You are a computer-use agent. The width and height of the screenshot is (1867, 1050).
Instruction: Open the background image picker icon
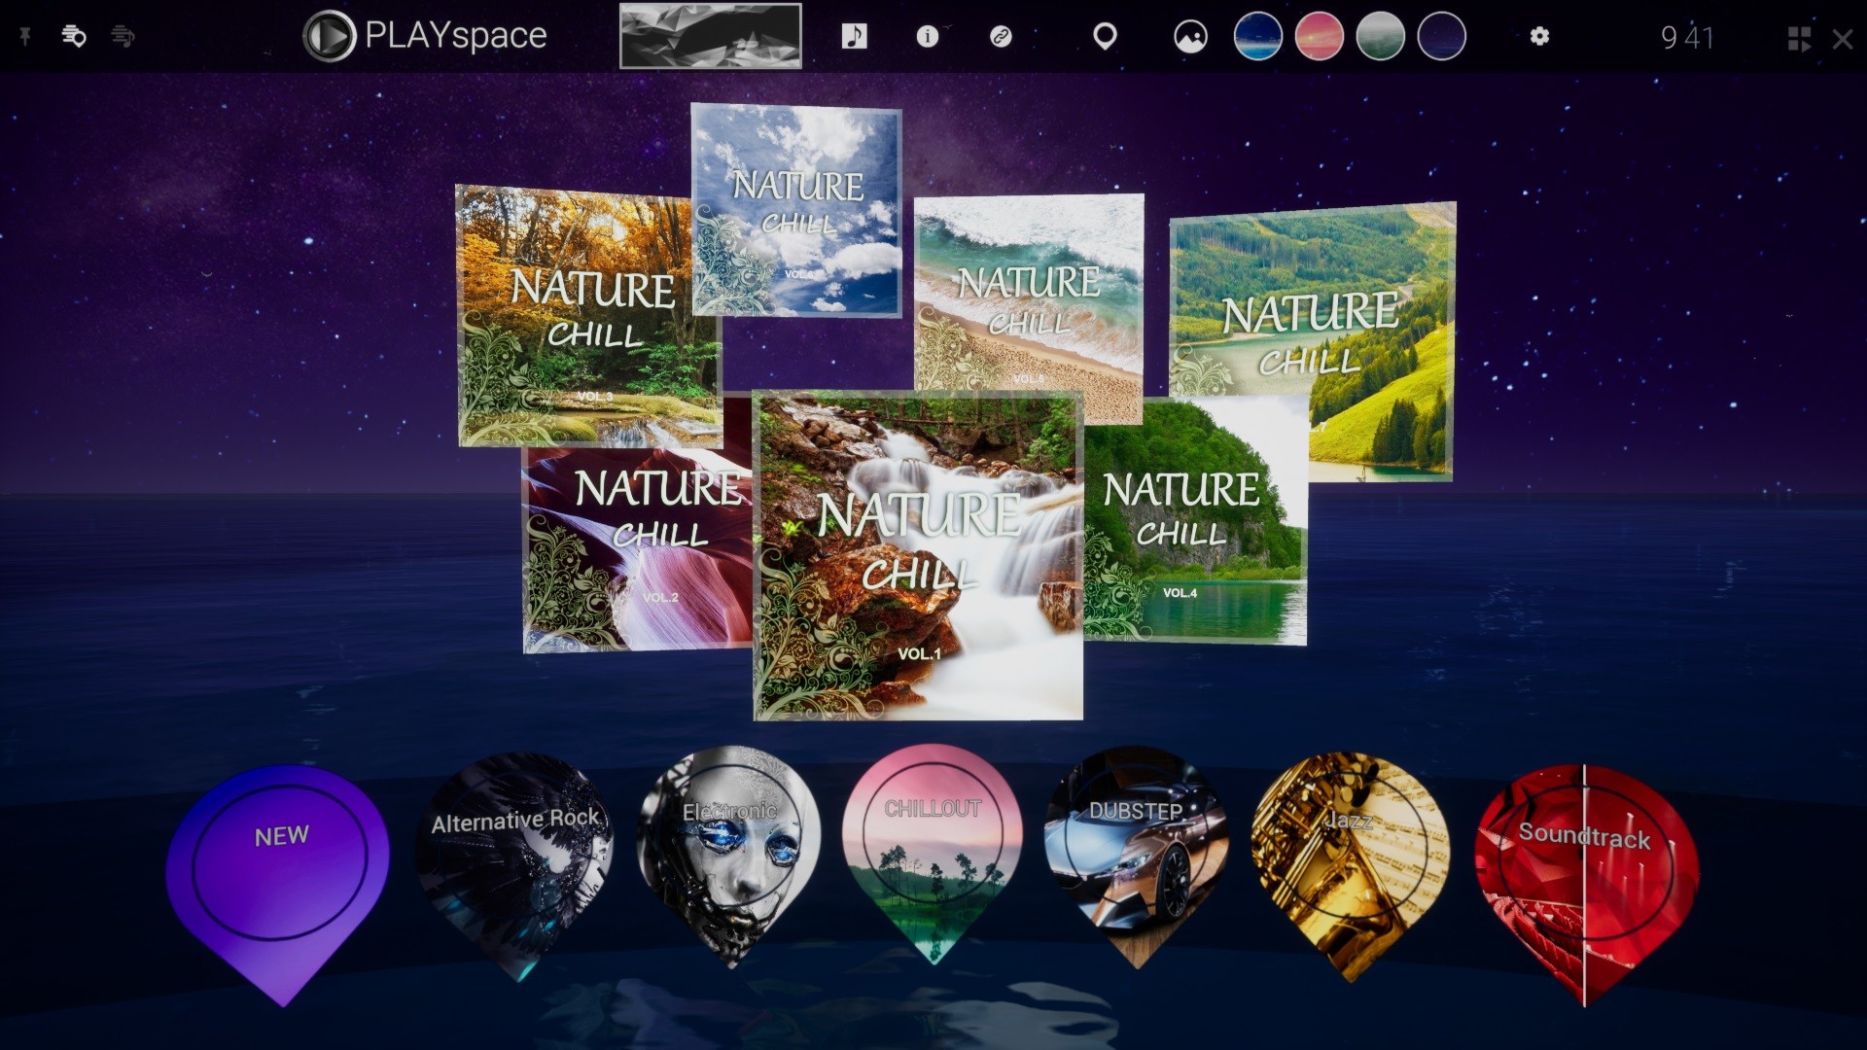[x=1189, y=37]
